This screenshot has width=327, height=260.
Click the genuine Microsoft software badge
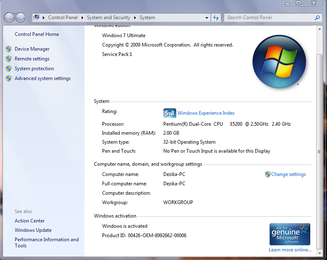(290, 234)
